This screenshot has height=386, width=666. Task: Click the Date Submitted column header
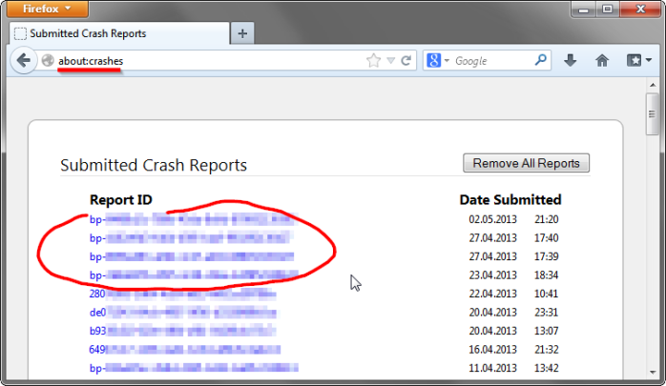point(510,200)
